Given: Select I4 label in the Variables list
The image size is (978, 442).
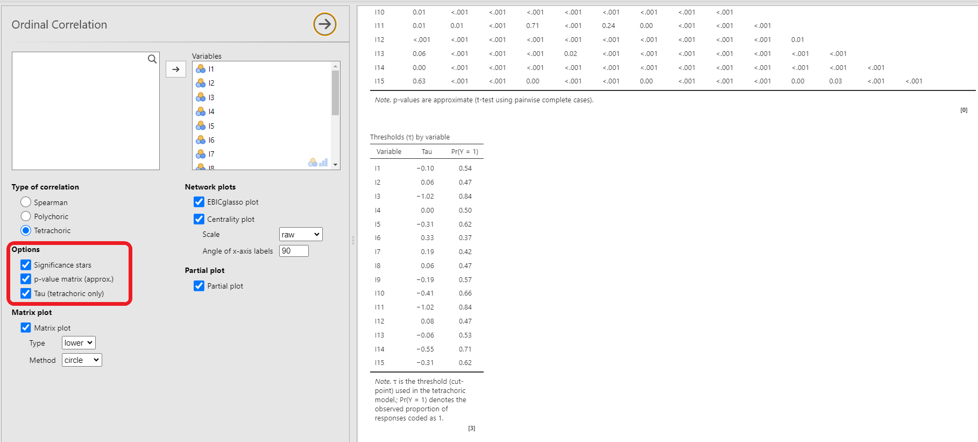Looking at the screenshot, I should (211, 111).
